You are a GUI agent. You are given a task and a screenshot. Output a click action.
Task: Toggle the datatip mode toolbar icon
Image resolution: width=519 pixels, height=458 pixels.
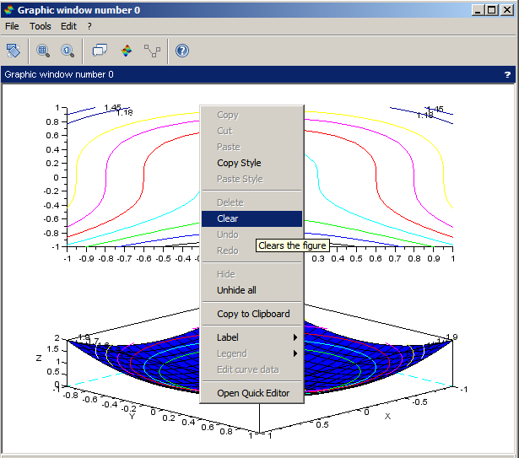coord(100,51)
